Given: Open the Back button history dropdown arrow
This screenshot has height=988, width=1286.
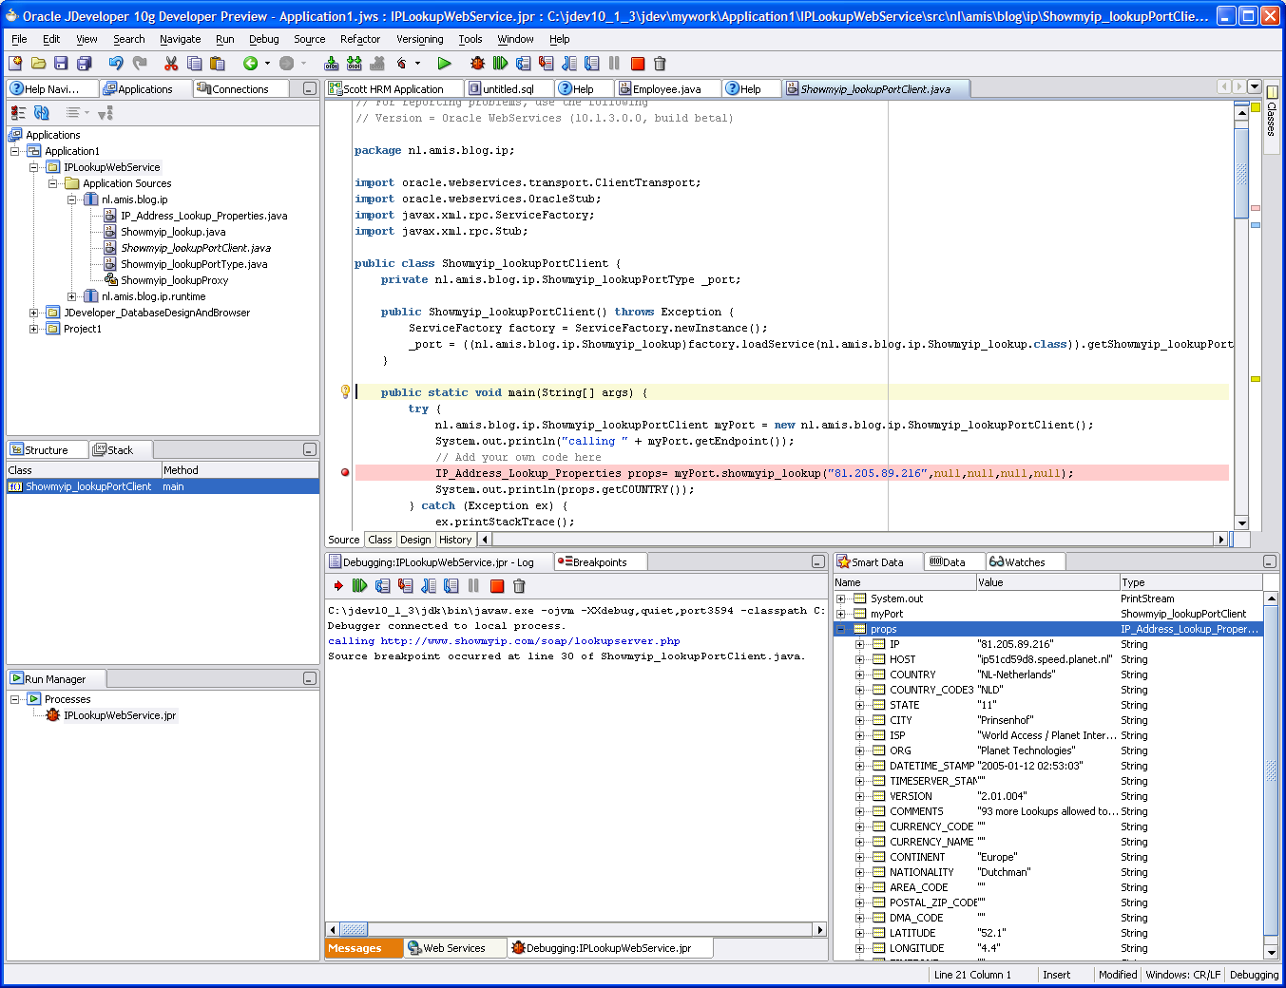Looking at the screenshot, I should click(267, 64).
